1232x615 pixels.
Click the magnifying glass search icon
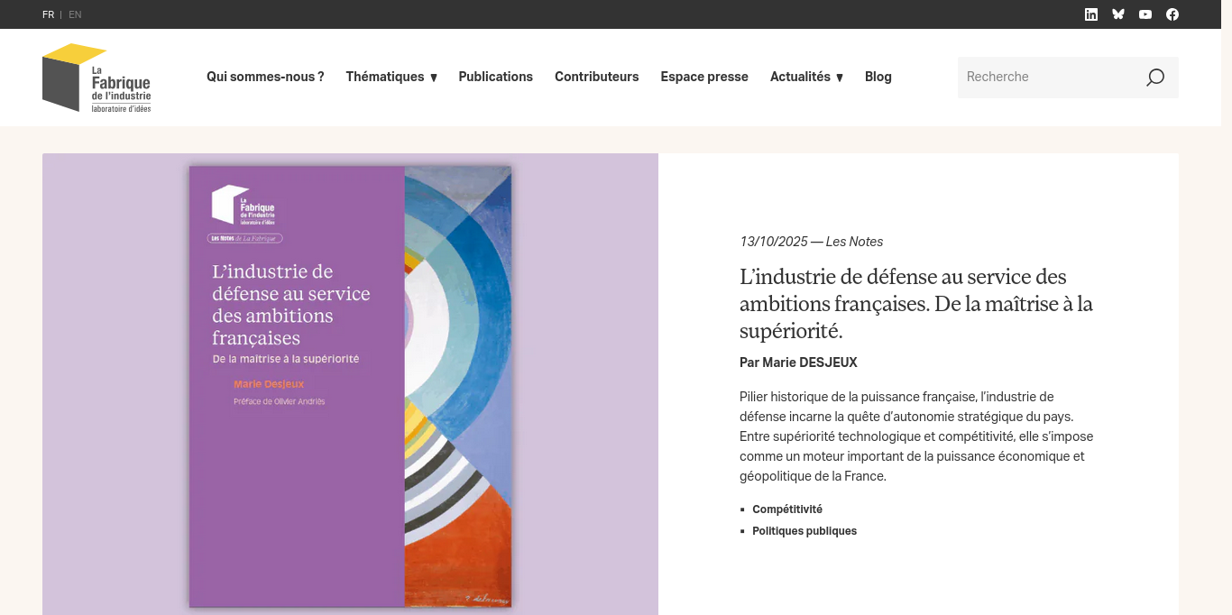pyautogui.click(x=1154, y=77)
